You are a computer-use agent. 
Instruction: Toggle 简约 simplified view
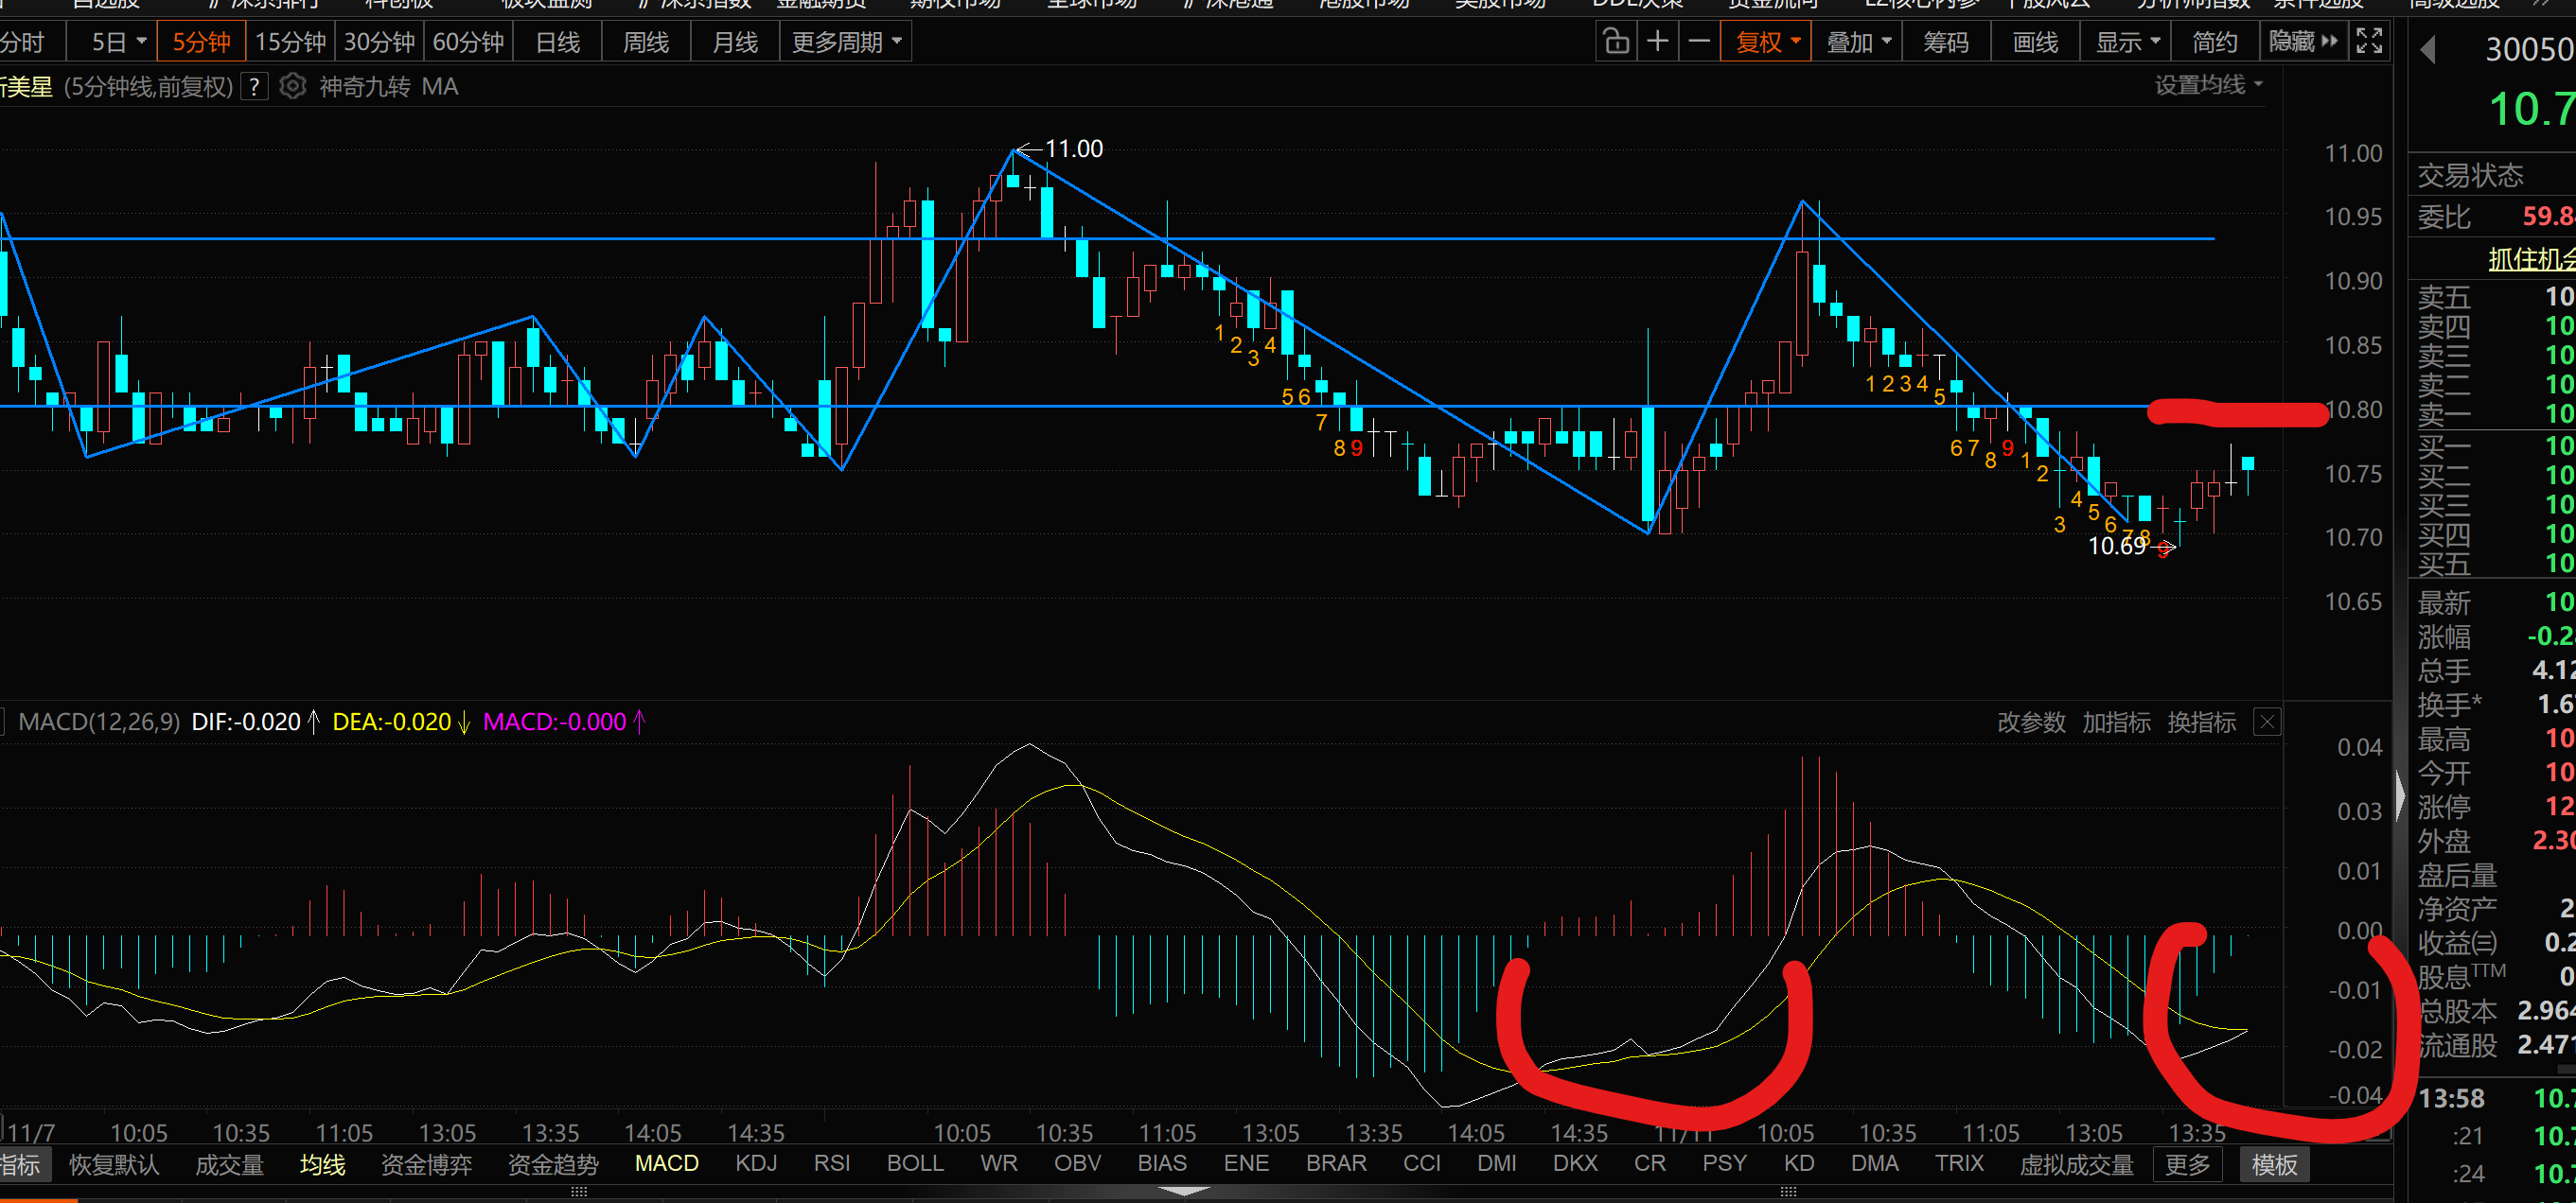pos(2214,42)
